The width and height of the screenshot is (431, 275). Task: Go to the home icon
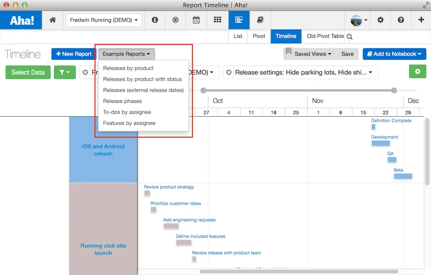53,20
